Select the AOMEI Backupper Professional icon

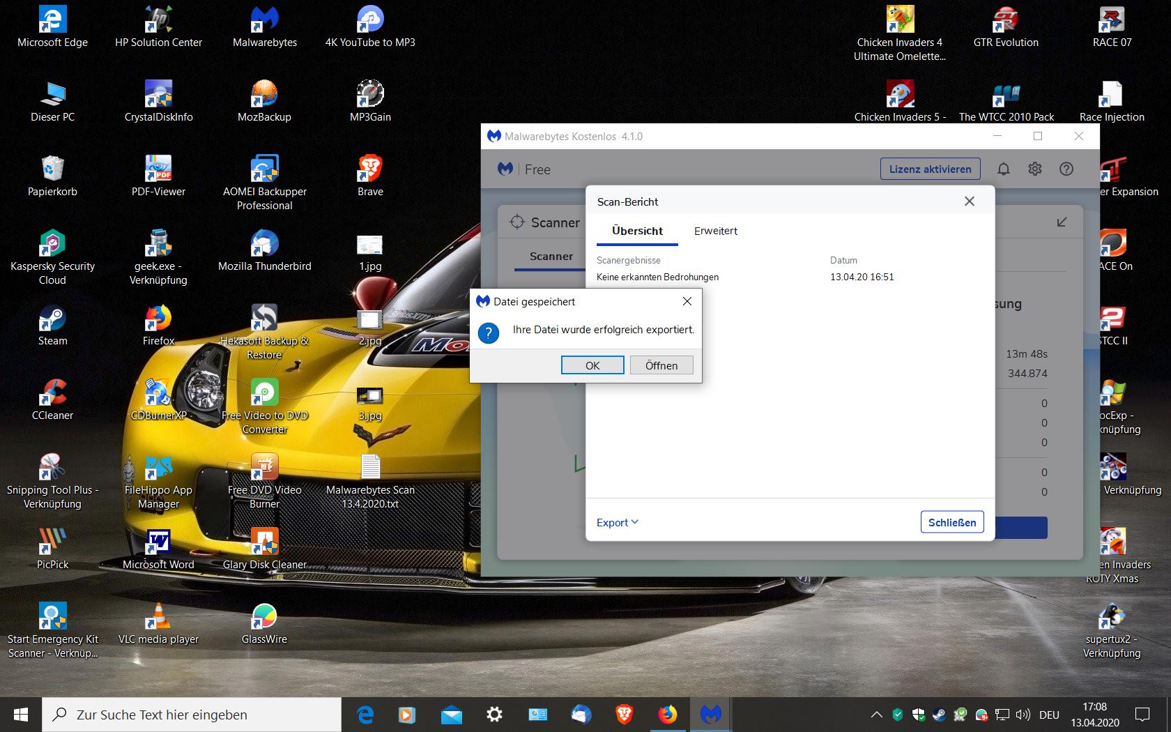(x=265, y=183)
